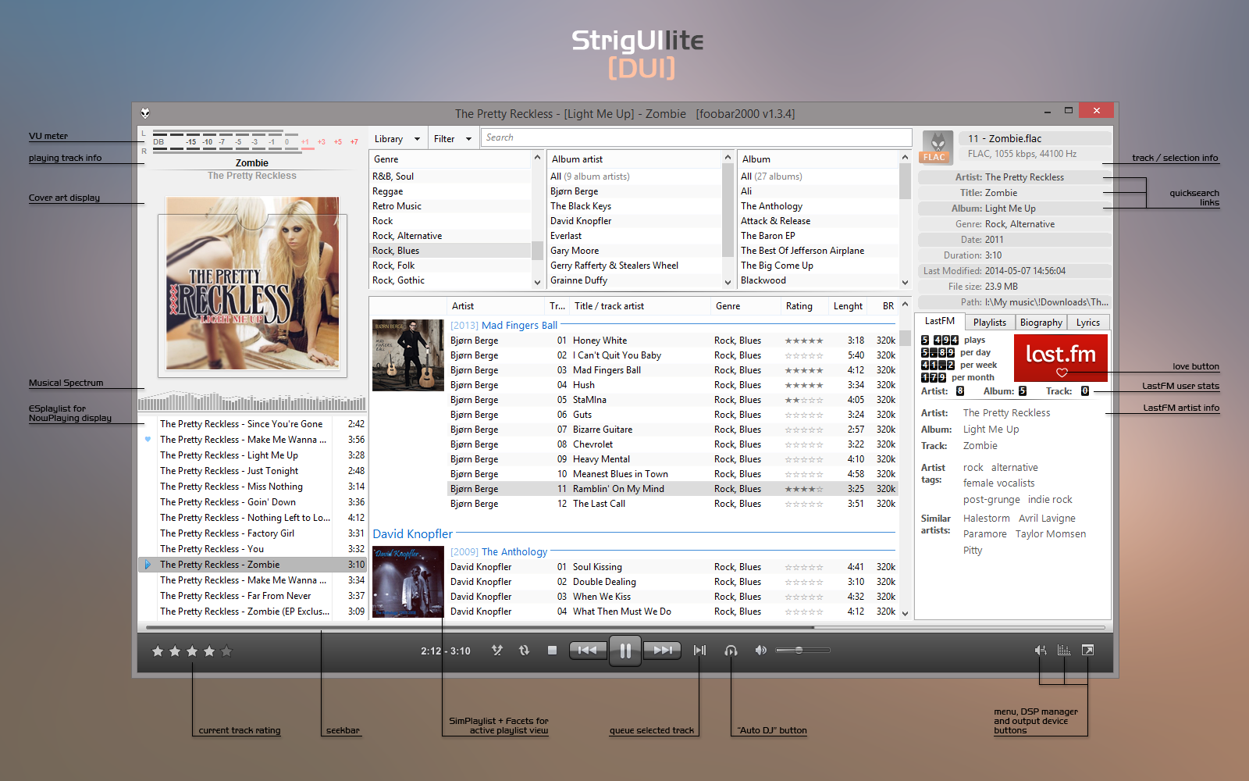Open the Filter dropdown
Viewport: 1249px width, 781px height.
click(x=453, y=139)
